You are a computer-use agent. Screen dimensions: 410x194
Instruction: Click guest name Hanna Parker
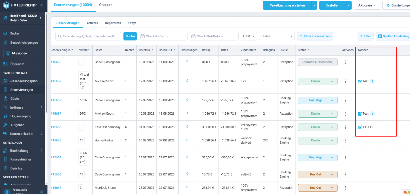click(x=104, y=140)
